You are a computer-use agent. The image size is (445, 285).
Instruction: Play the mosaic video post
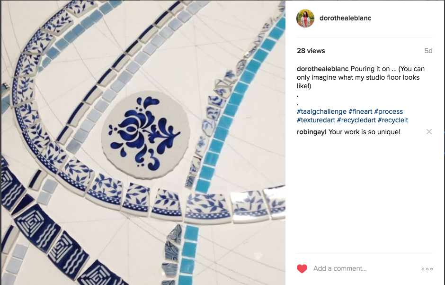pyautogui.click(x=143, y=142)
